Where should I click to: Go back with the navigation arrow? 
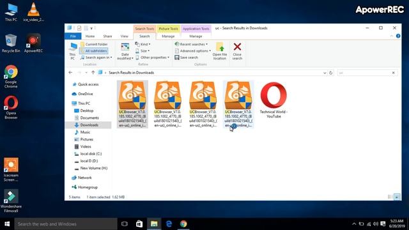click(70, 72)
